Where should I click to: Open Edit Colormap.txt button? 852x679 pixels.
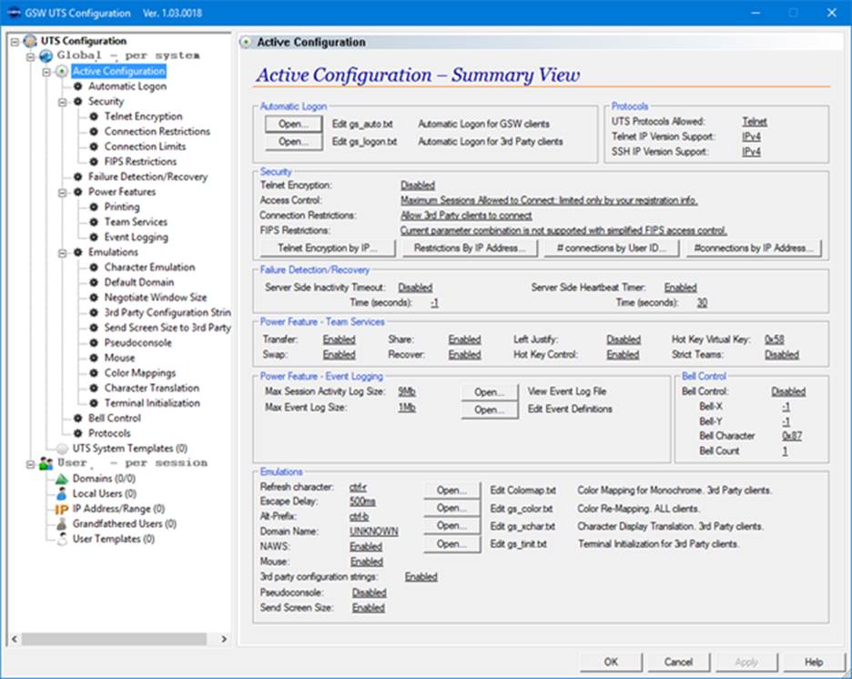pyautogui.click(x=451, y=491)
